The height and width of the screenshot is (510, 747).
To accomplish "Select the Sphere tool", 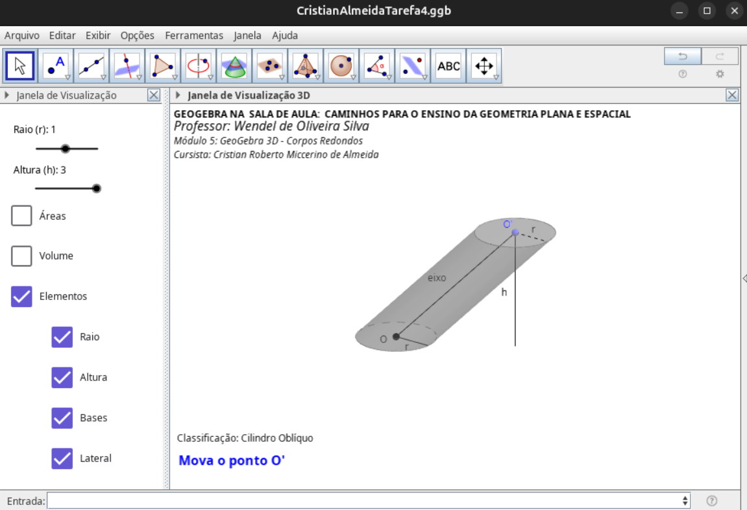I will (x=341, y=66).
